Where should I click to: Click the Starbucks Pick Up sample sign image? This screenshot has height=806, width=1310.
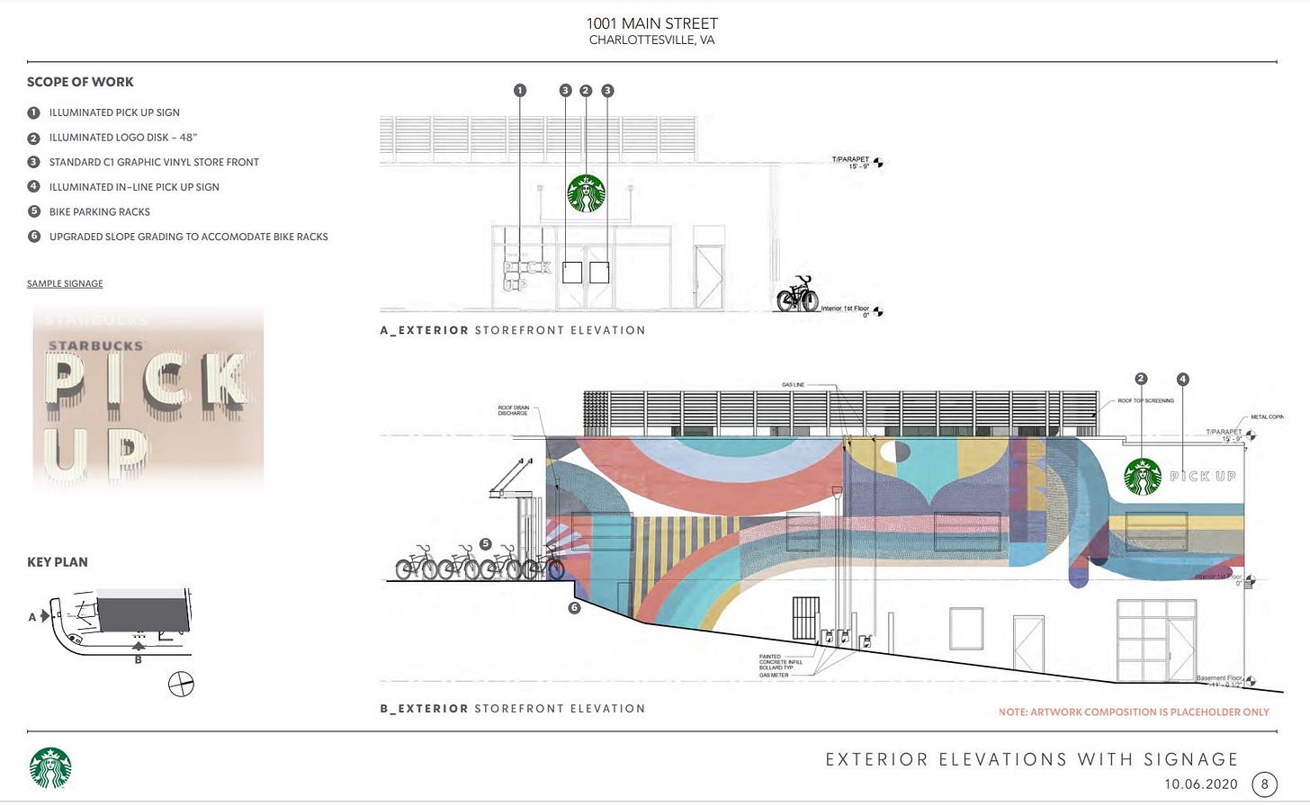[x=148, y=400]
